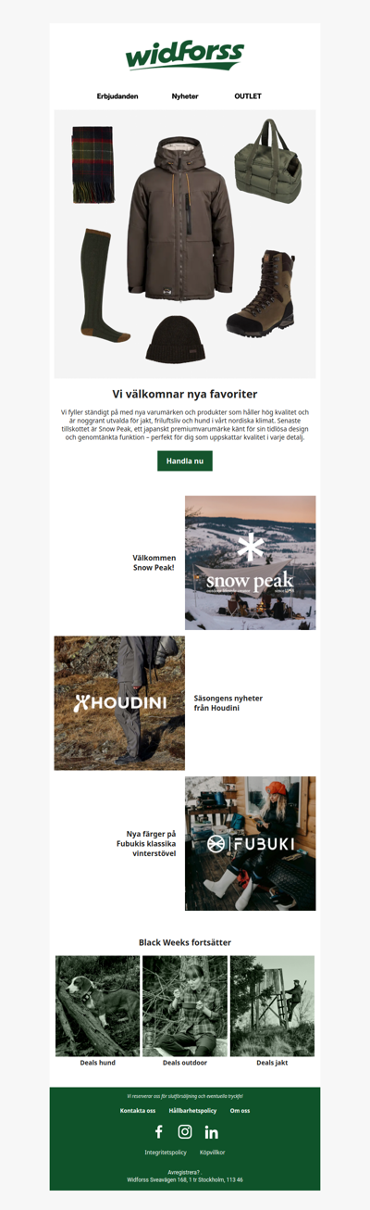Open the Nyheter menu item
Image resolution: width=370 pixels, height=1210 pixels.
(x=185, y=96)
